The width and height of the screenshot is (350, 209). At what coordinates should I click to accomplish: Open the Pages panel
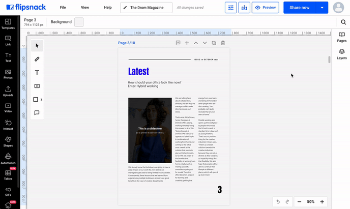point(342,37)
